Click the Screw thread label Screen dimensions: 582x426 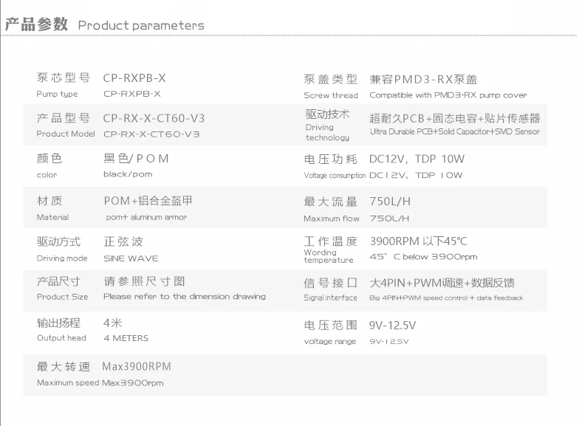point(330,95)
